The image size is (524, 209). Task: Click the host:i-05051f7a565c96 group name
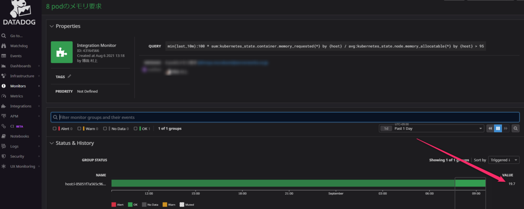(85, 184)
